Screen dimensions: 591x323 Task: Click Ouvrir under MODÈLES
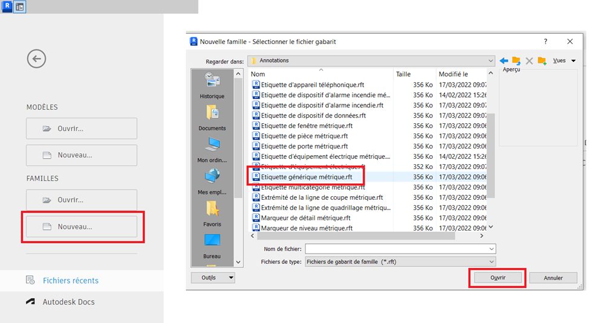point(81,129)
